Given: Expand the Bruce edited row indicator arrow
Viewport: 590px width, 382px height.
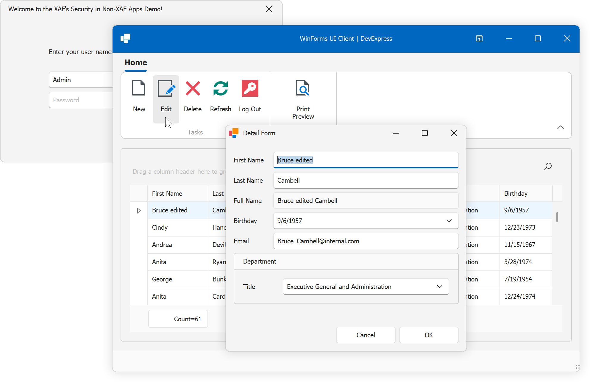Looking at the screenshot, I should coord(139,211).
